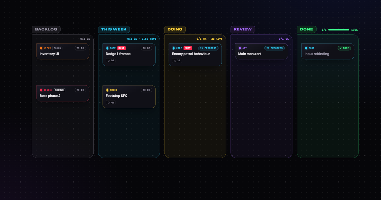381x200 pixels.
Task: Click the CODE label on Dodge i-frames card
Action: click(113, 48)
